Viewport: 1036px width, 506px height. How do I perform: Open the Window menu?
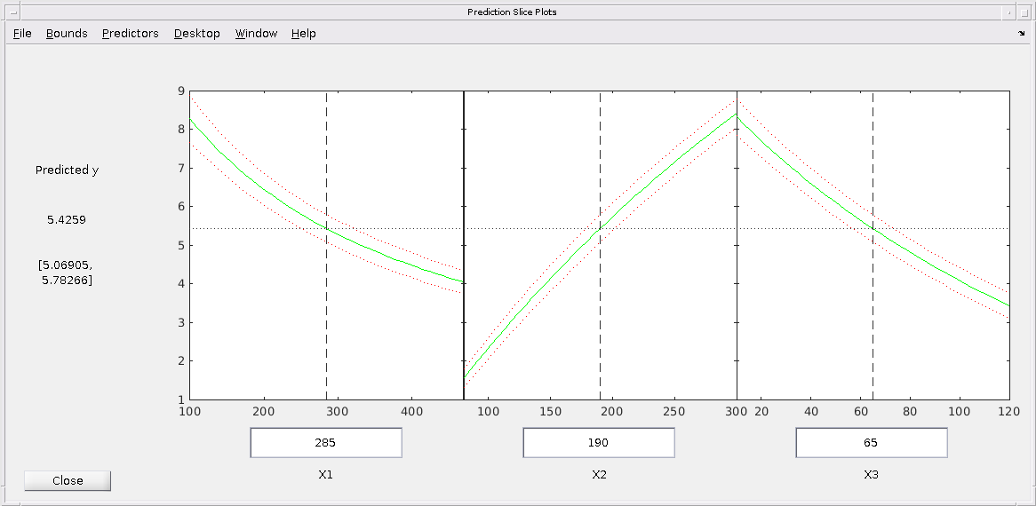pyautogui.click(x=256, y=33)
